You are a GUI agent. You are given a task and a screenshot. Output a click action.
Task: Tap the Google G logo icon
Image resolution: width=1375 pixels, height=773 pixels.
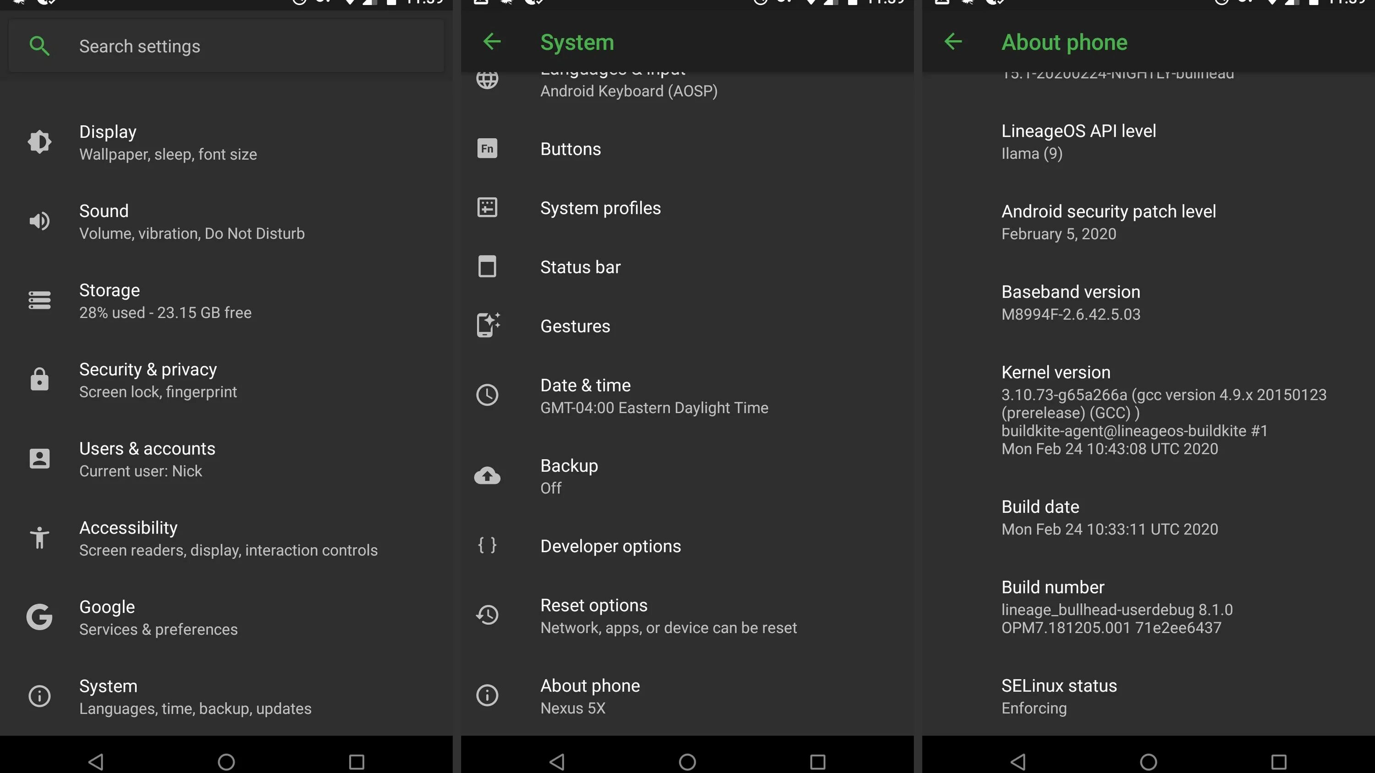(x=39, y=617)
